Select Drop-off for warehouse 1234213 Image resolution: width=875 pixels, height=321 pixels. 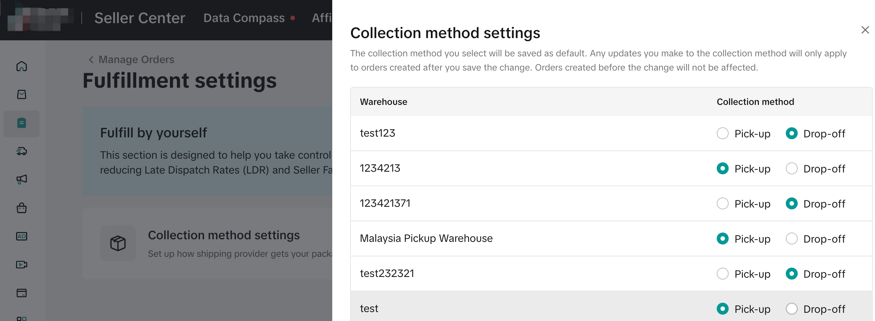[791, 168]
